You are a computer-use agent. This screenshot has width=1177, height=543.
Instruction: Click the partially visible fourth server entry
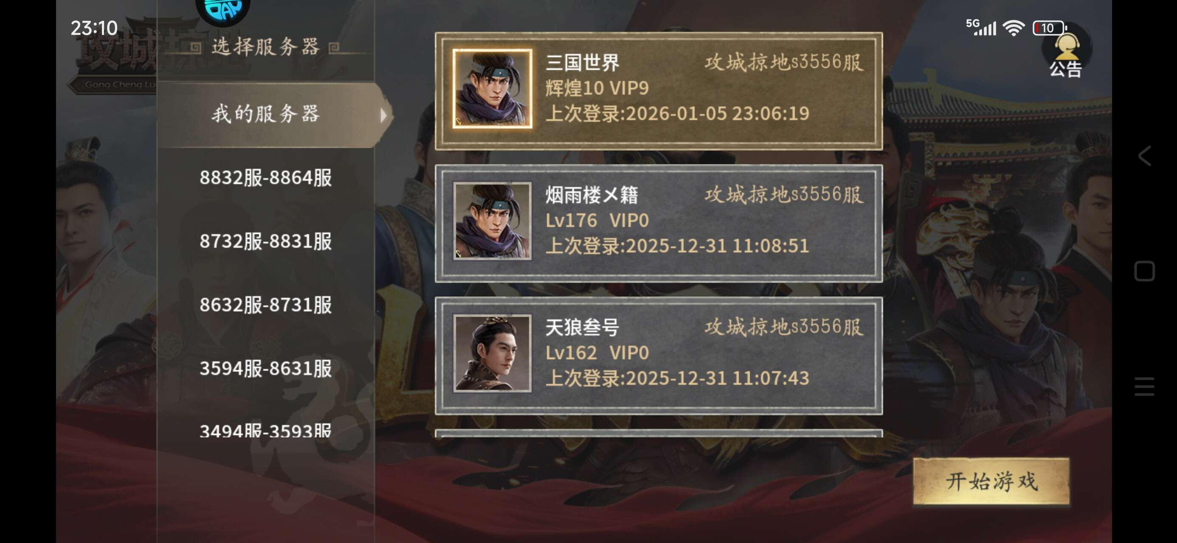coord(659,434)
